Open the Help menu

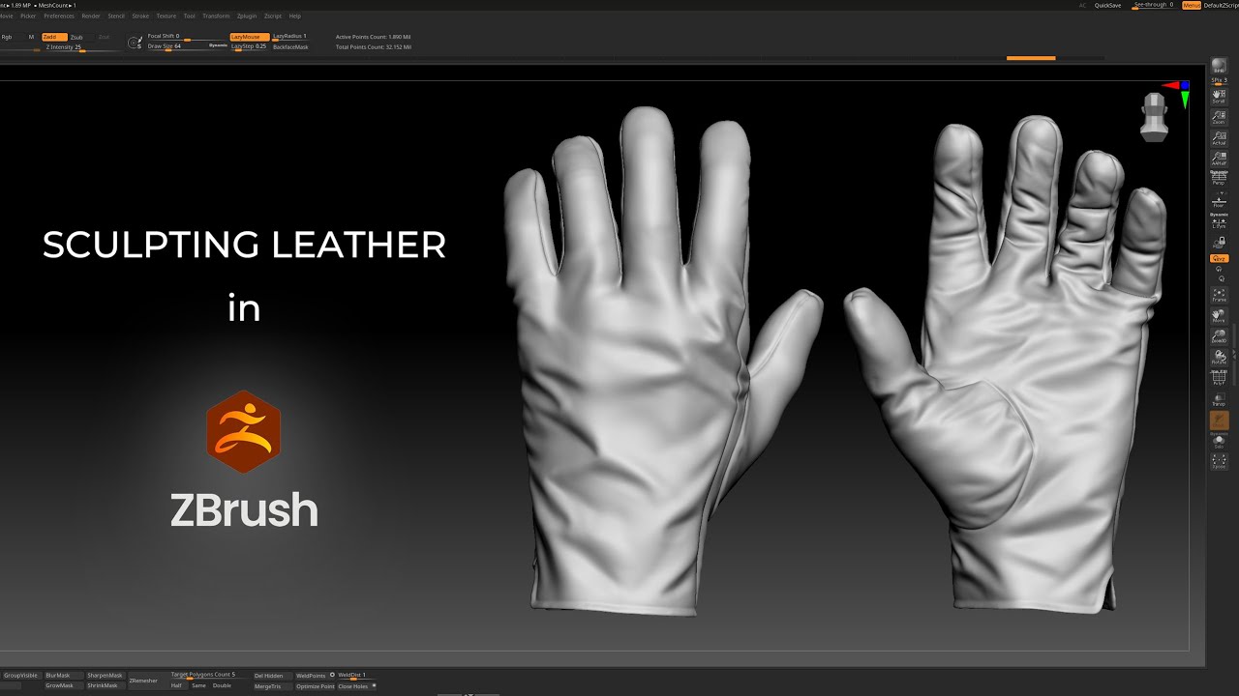(295, 16)
